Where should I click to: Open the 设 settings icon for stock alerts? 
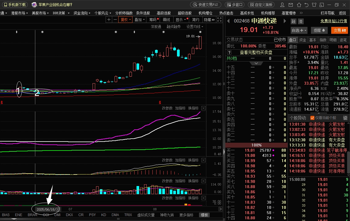(x=345, y=118)
